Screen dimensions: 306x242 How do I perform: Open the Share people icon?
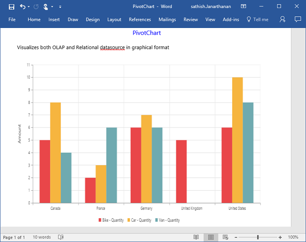pyautogui.click(x=283, y=19)
